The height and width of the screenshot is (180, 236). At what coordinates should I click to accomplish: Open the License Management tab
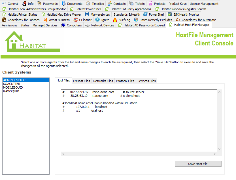[x=204, y=4]
